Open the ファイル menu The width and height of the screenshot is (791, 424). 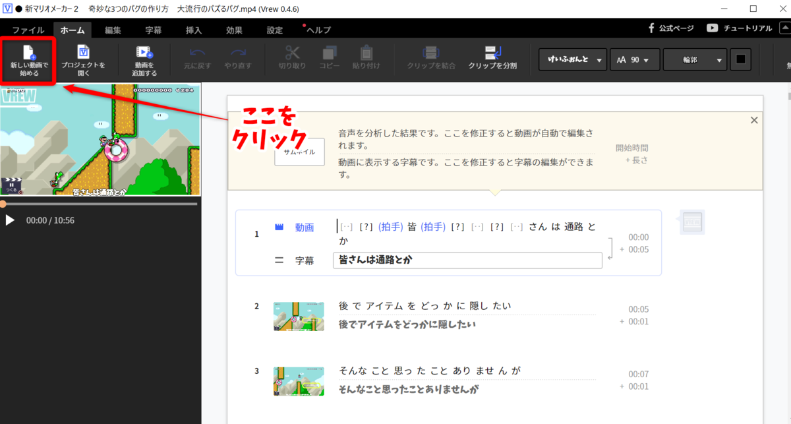[x=28, y=30]
